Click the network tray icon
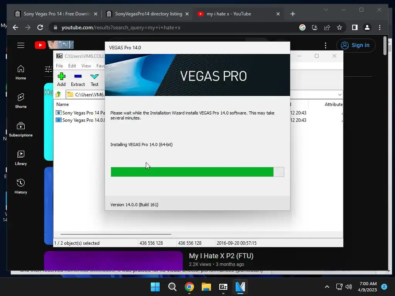 [x=339, y=287]
